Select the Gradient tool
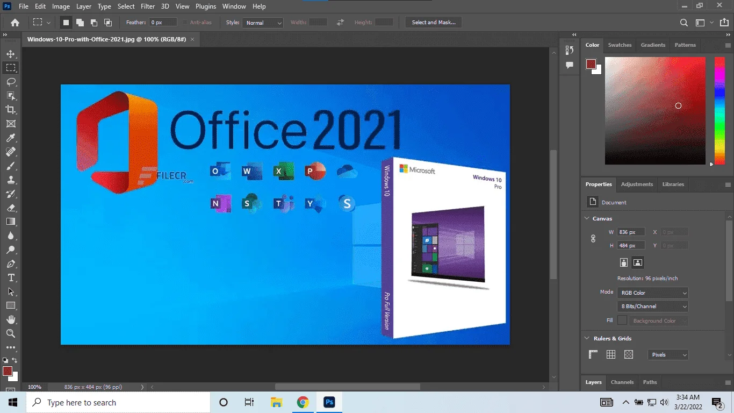The height and width of the screenshot is (413, 734). pos(11,222)
